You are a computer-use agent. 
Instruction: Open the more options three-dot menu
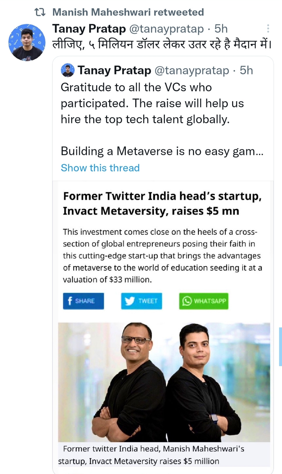coord(267,28)
